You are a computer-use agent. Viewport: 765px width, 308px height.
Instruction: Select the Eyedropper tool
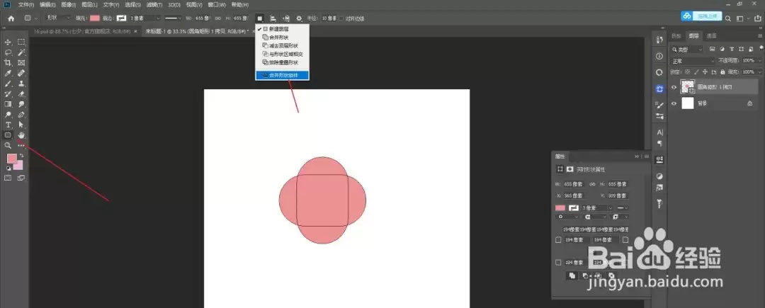coord(8,73)
